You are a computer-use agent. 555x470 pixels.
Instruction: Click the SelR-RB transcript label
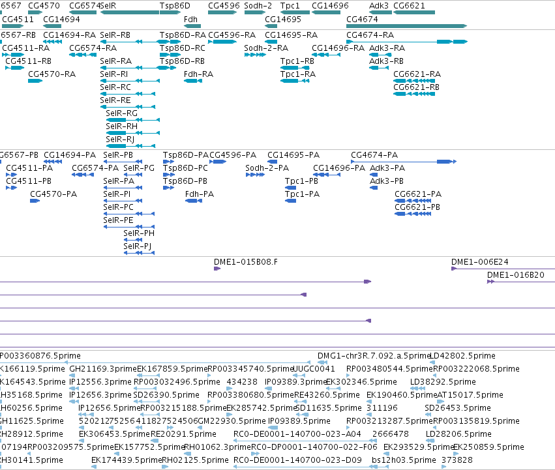click(115, 35)
